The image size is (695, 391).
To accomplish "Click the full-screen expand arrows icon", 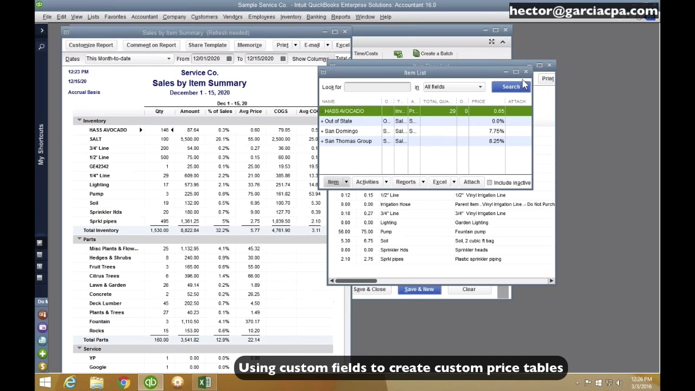I will coord(491,42).
